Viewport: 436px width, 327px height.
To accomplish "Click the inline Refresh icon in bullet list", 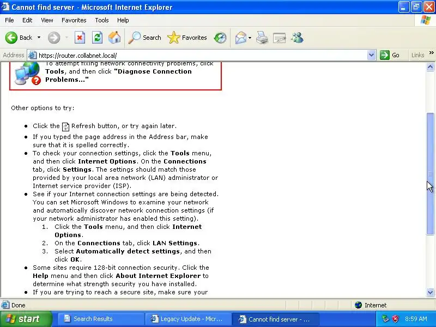I will [x=65, y=126].
